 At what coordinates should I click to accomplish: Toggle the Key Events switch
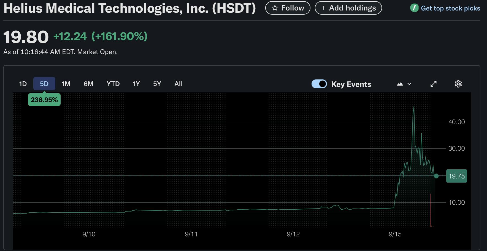(319, 84)
